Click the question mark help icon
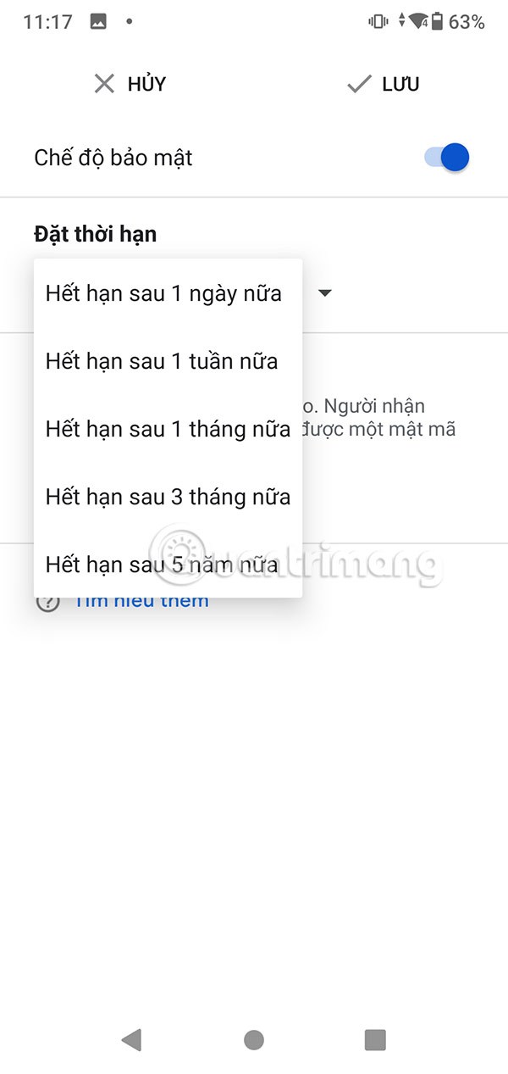This screenshot has width=508, height=1074. coord(47,600)
